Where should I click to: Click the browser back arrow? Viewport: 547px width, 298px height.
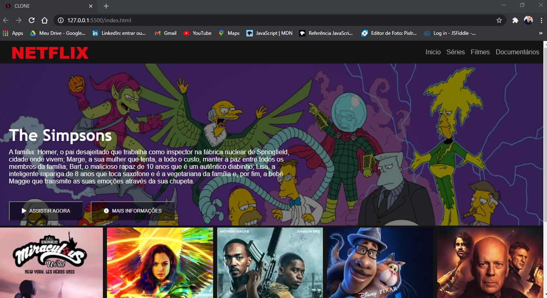(x=6, y=20)
